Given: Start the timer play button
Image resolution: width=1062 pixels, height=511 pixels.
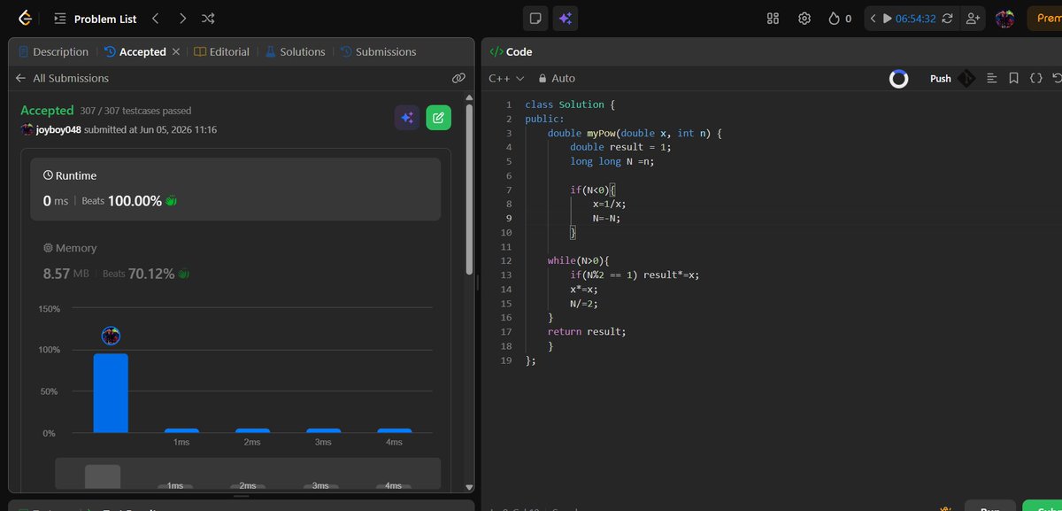Looking at the screenshot, I should pos(887,18).
